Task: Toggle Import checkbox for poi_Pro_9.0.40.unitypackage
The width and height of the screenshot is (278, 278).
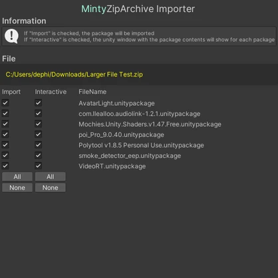Action: click(5, 134)
